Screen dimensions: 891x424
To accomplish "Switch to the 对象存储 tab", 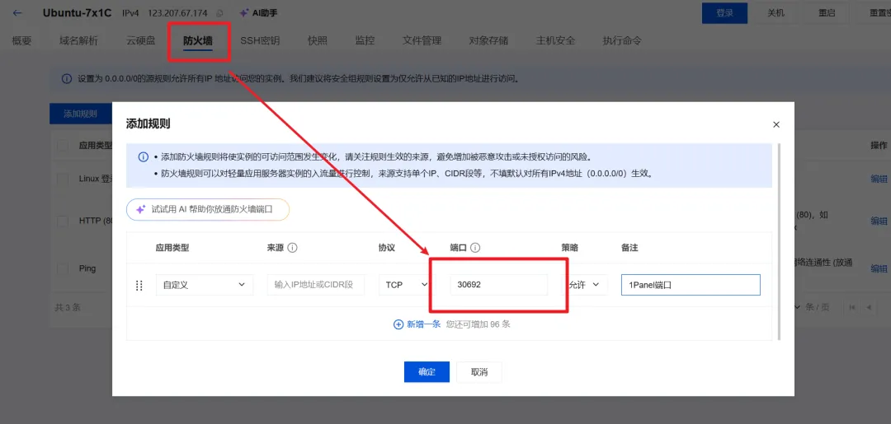I will tap(488, 41).
